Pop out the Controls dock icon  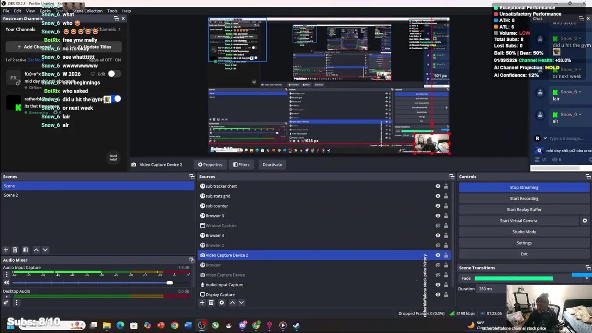pos(588,177)
